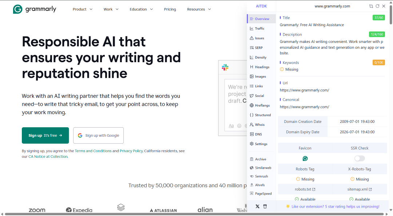This screenshot has width=393, height=216.
Task: Click the Archive building icon
Action: (x=252, y=159)
